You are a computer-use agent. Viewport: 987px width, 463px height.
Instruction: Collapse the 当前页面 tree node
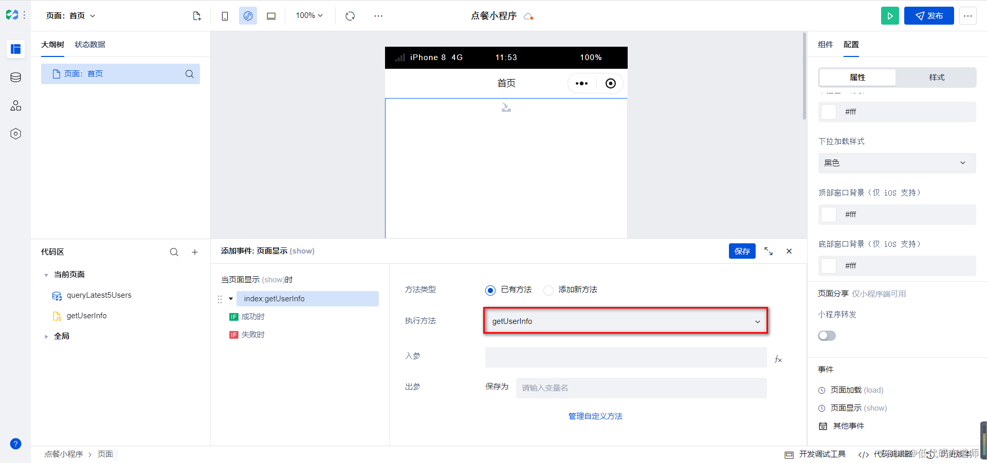point(46,275)
